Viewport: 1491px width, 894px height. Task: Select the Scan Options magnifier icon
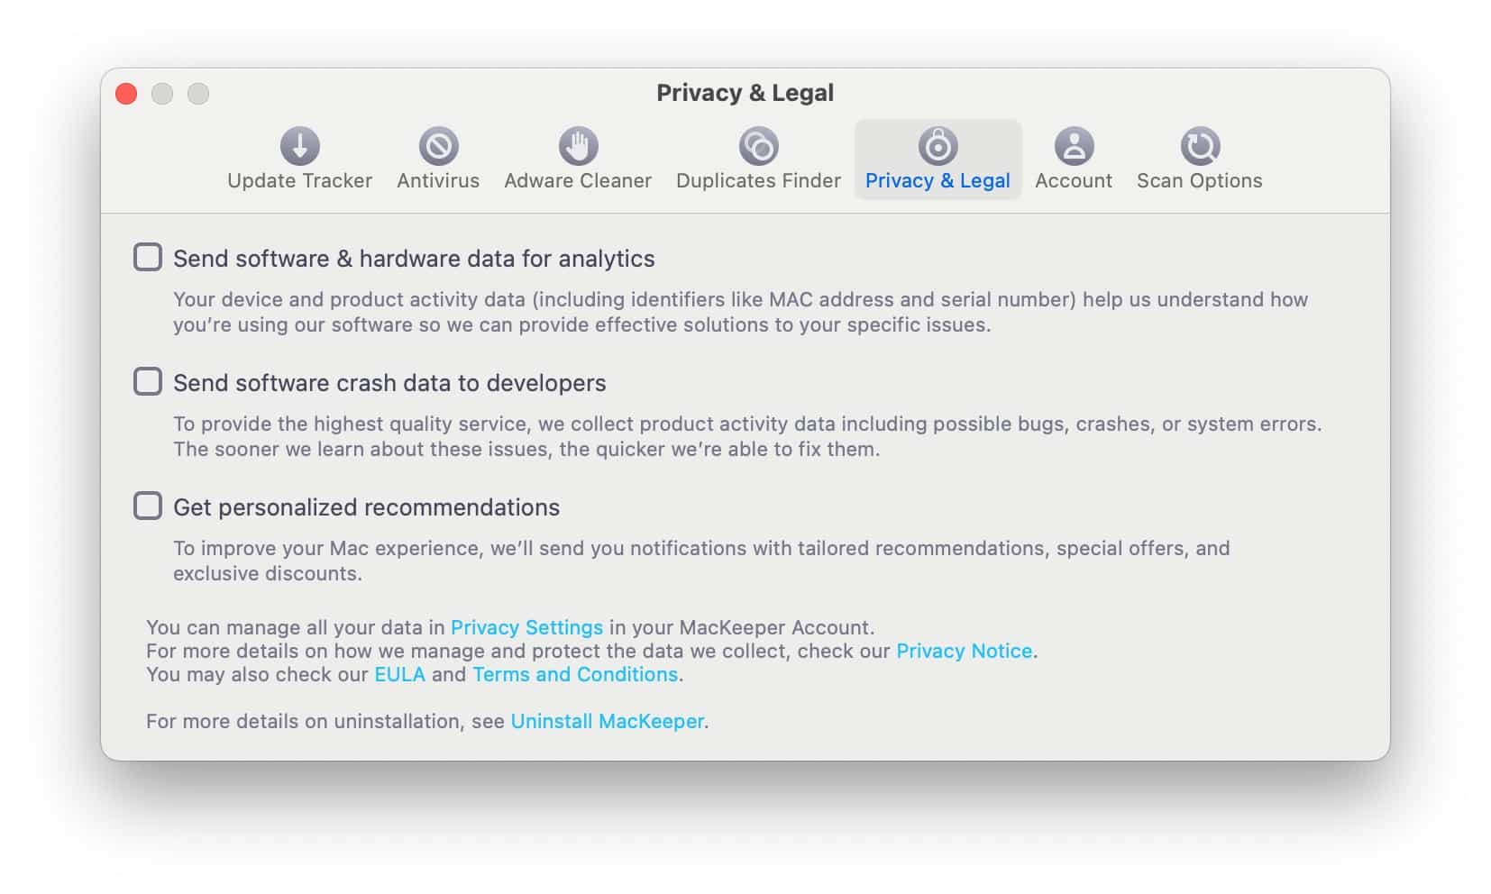pyautogui.click(x=1200, y=146)
